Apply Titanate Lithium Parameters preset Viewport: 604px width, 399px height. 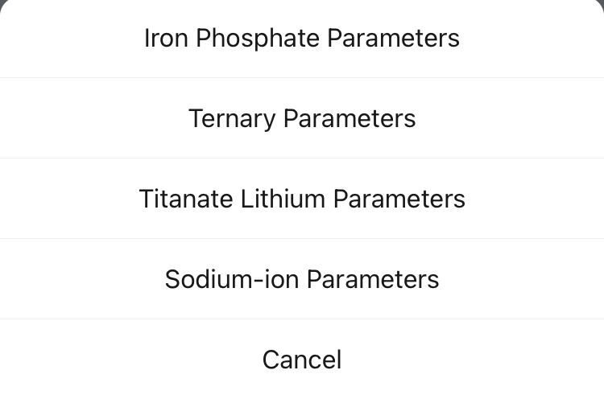click(302, 199)
